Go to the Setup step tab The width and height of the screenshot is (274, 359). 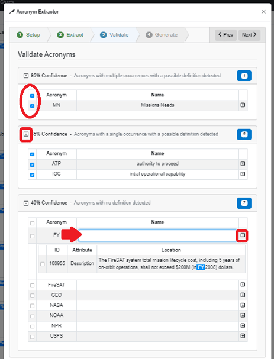[x=28, y=35]
